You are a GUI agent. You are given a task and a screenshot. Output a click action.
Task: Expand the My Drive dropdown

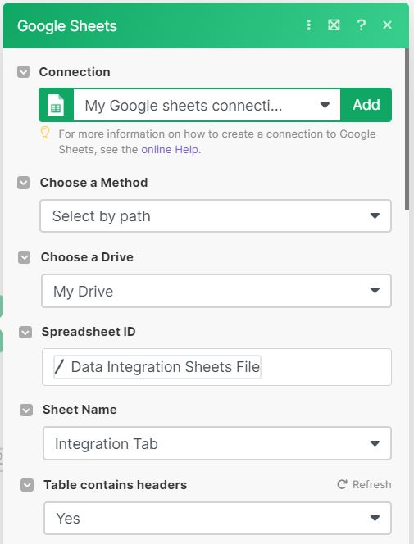tap(216, 291)
